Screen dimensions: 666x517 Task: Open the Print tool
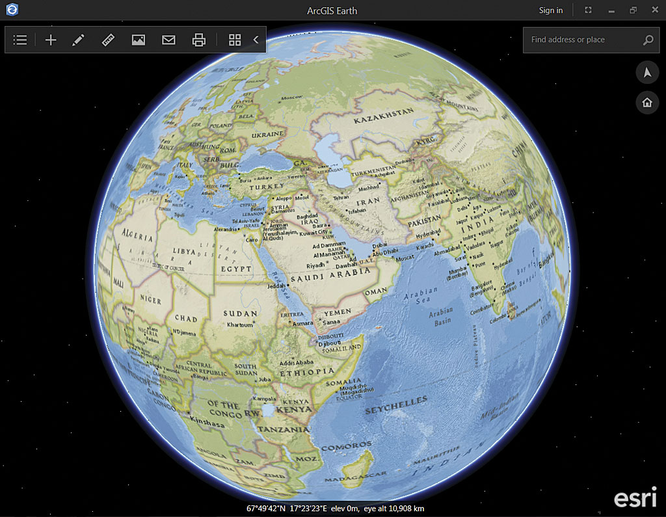tap(198, 40)
